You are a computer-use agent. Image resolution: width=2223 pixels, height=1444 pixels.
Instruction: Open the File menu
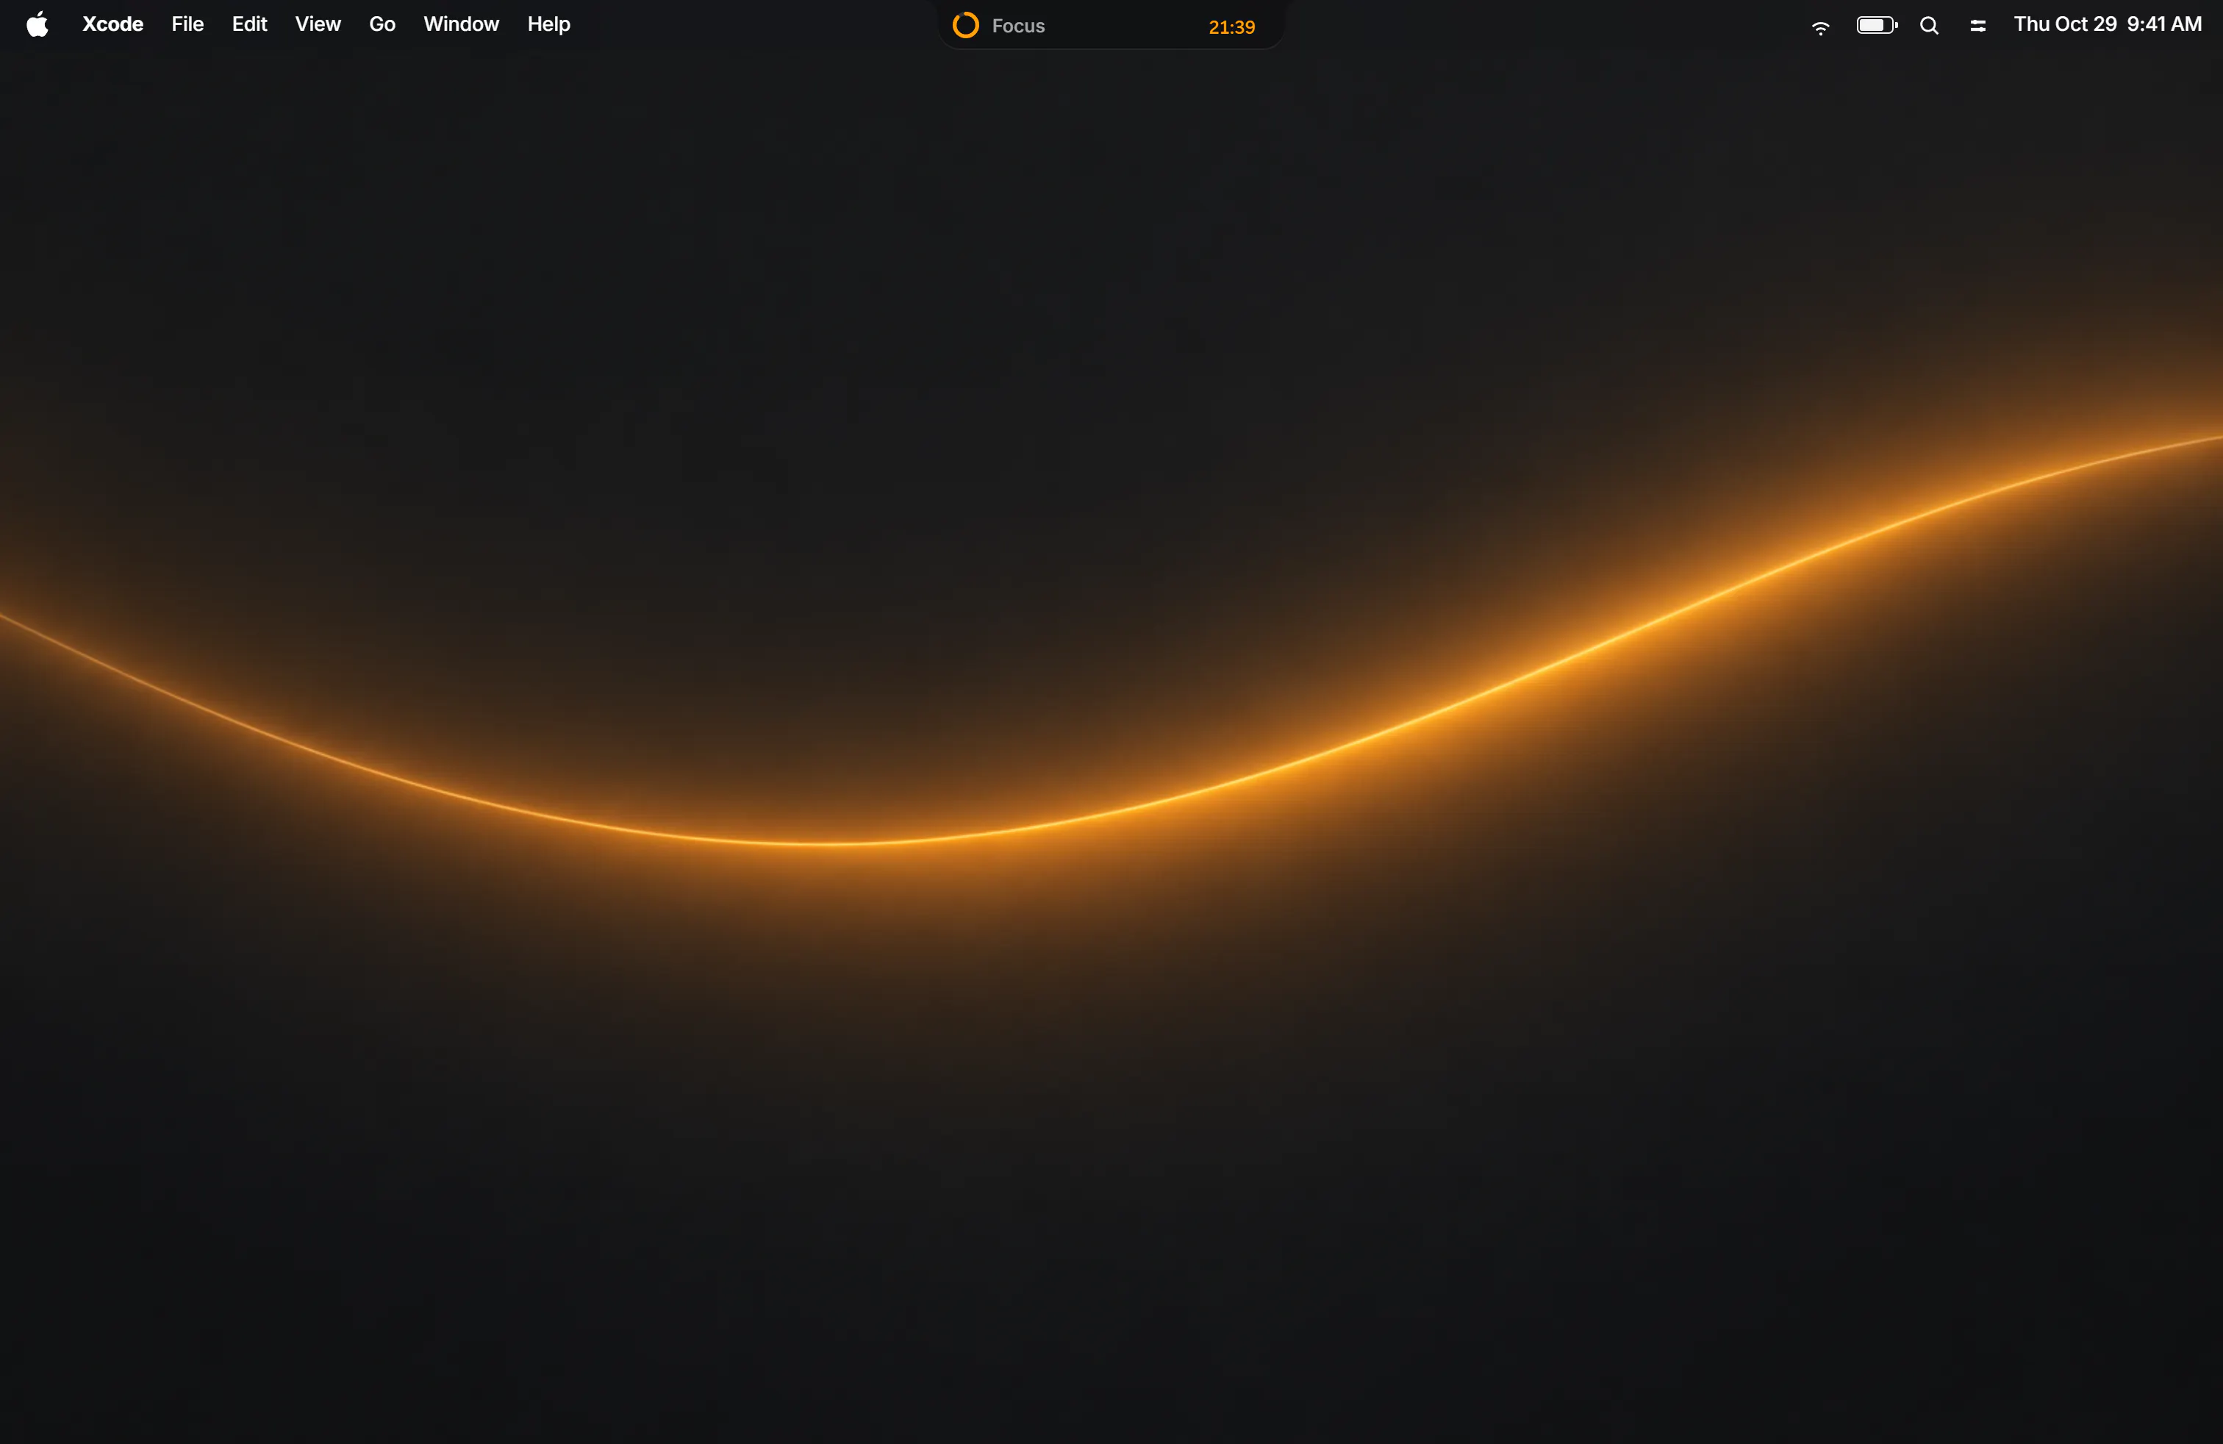coord(187,24)
